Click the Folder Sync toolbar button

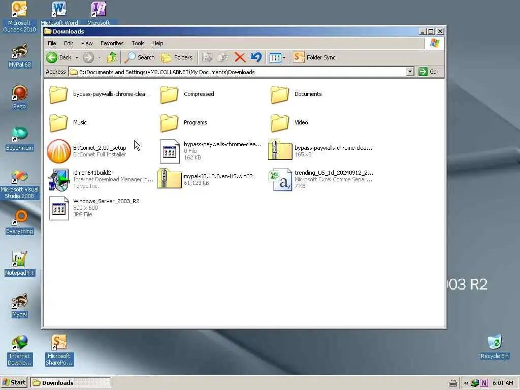[314, 57]
